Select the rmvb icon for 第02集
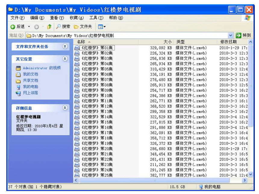 coord(77,53)
